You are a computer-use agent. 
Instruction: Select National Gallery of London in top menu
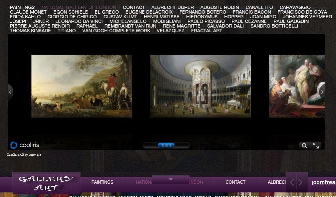tap(79, 7)
